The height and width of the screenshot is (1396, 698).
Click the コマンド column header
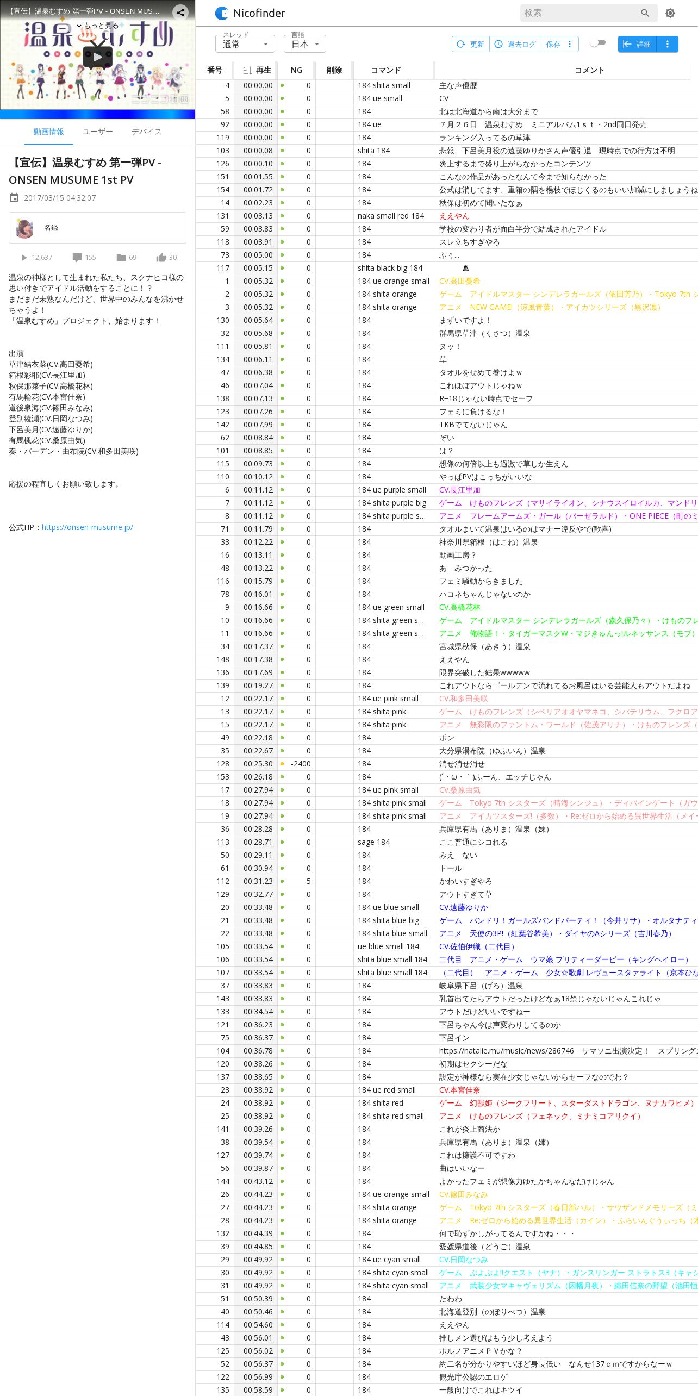point(386,70)
